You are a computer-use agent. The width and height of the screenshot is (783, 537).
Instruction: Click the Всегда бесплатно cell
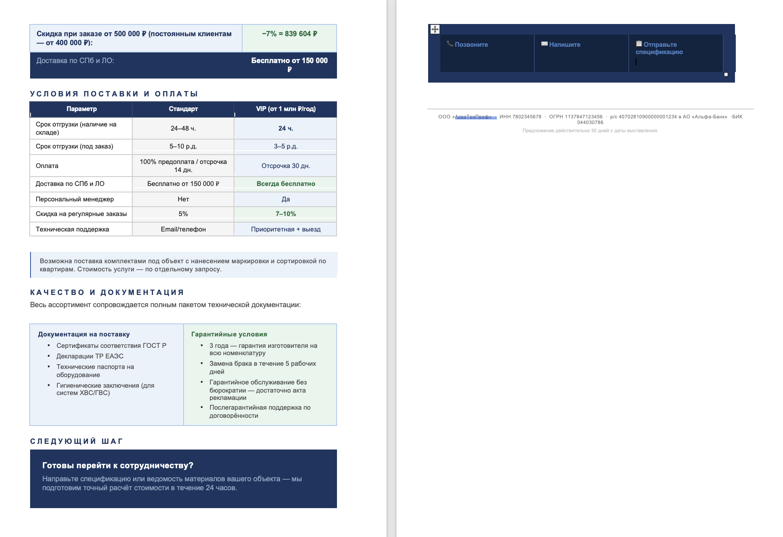[286, 184]
